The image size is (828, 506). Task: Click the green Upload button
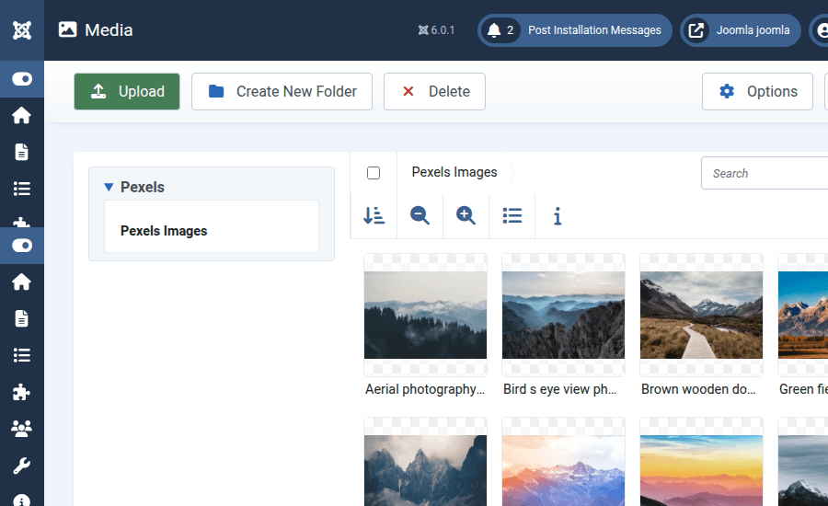(x=127, y=92)
